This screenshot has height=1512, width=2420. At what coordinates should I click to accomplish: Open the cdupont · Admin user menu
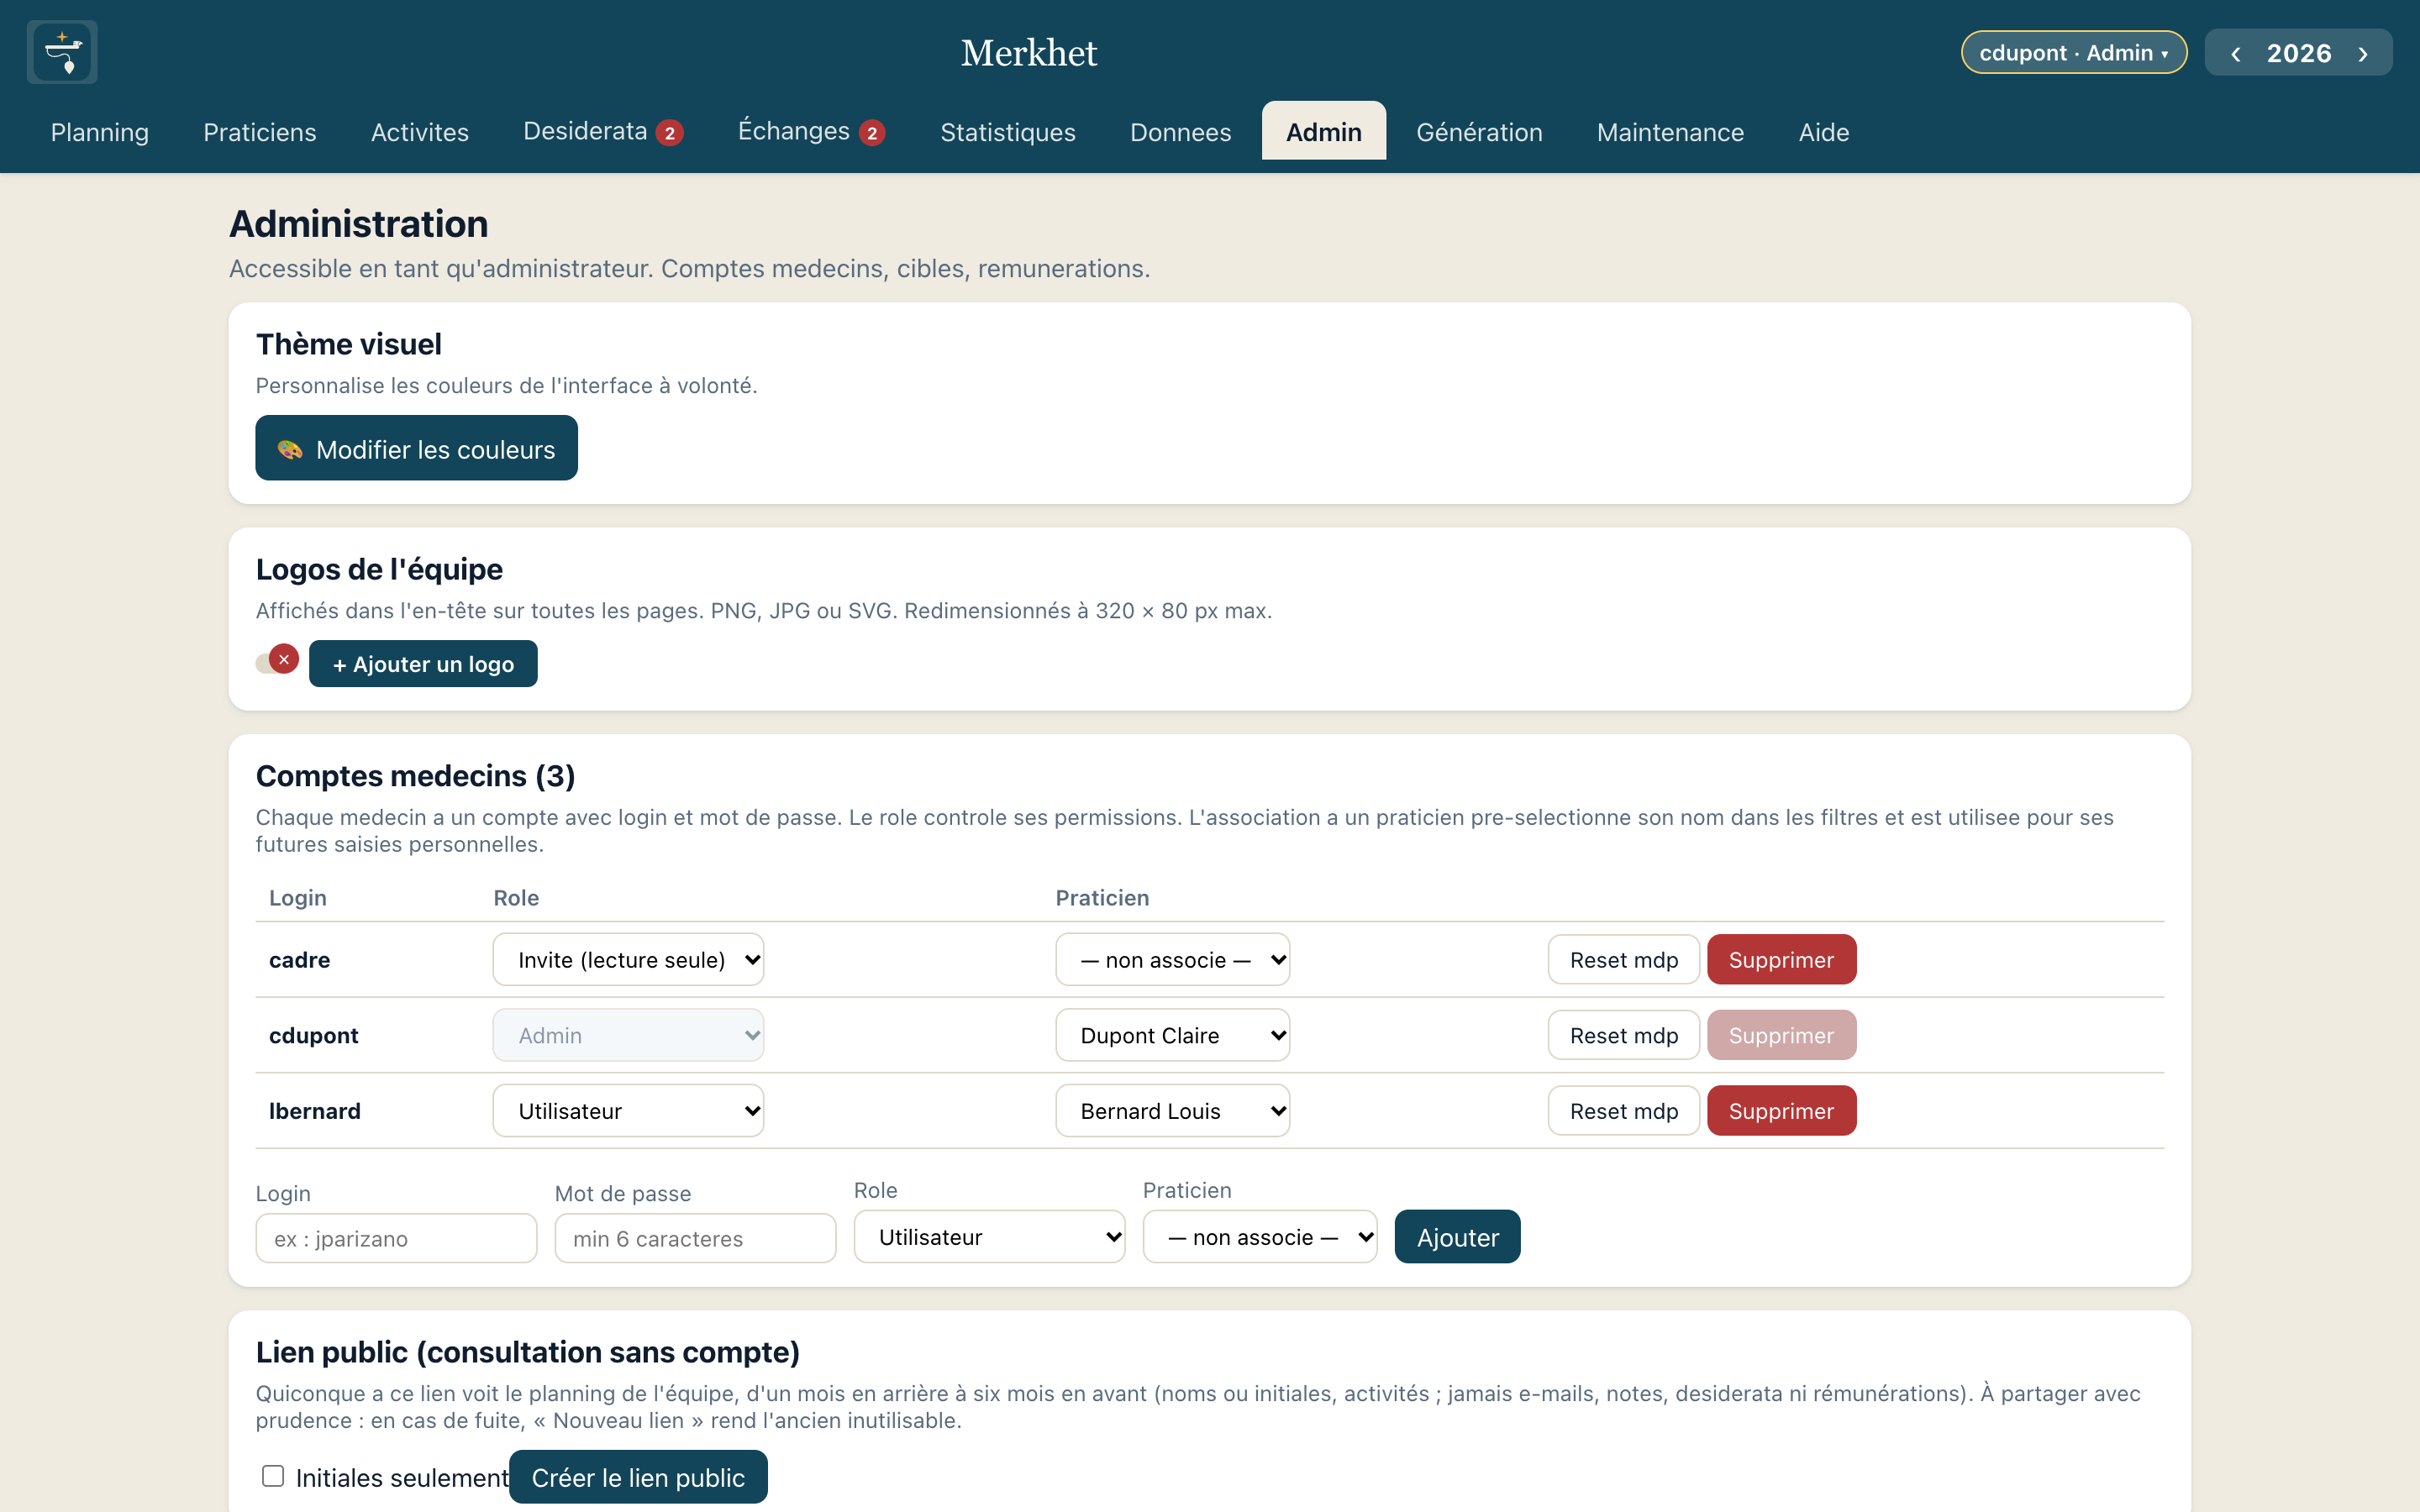click(2073, 53)
